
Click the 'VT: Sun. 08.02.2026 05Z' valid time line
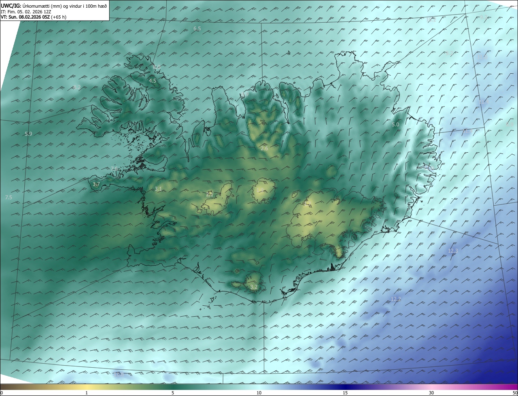pos(34,17)
